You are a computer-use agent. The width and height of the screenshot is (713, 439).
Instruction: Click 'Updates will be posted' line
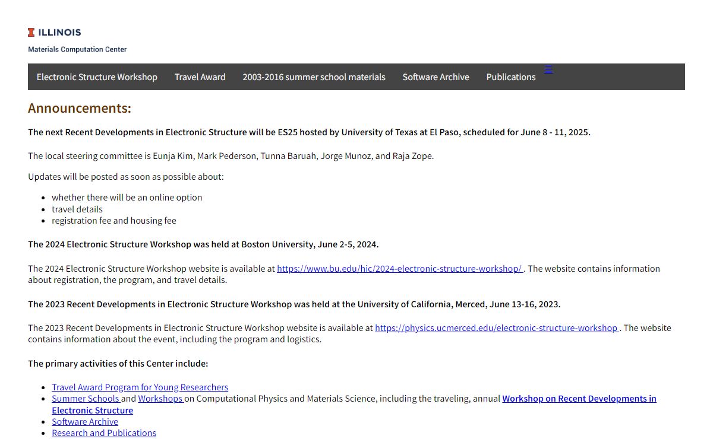[126, 177]
